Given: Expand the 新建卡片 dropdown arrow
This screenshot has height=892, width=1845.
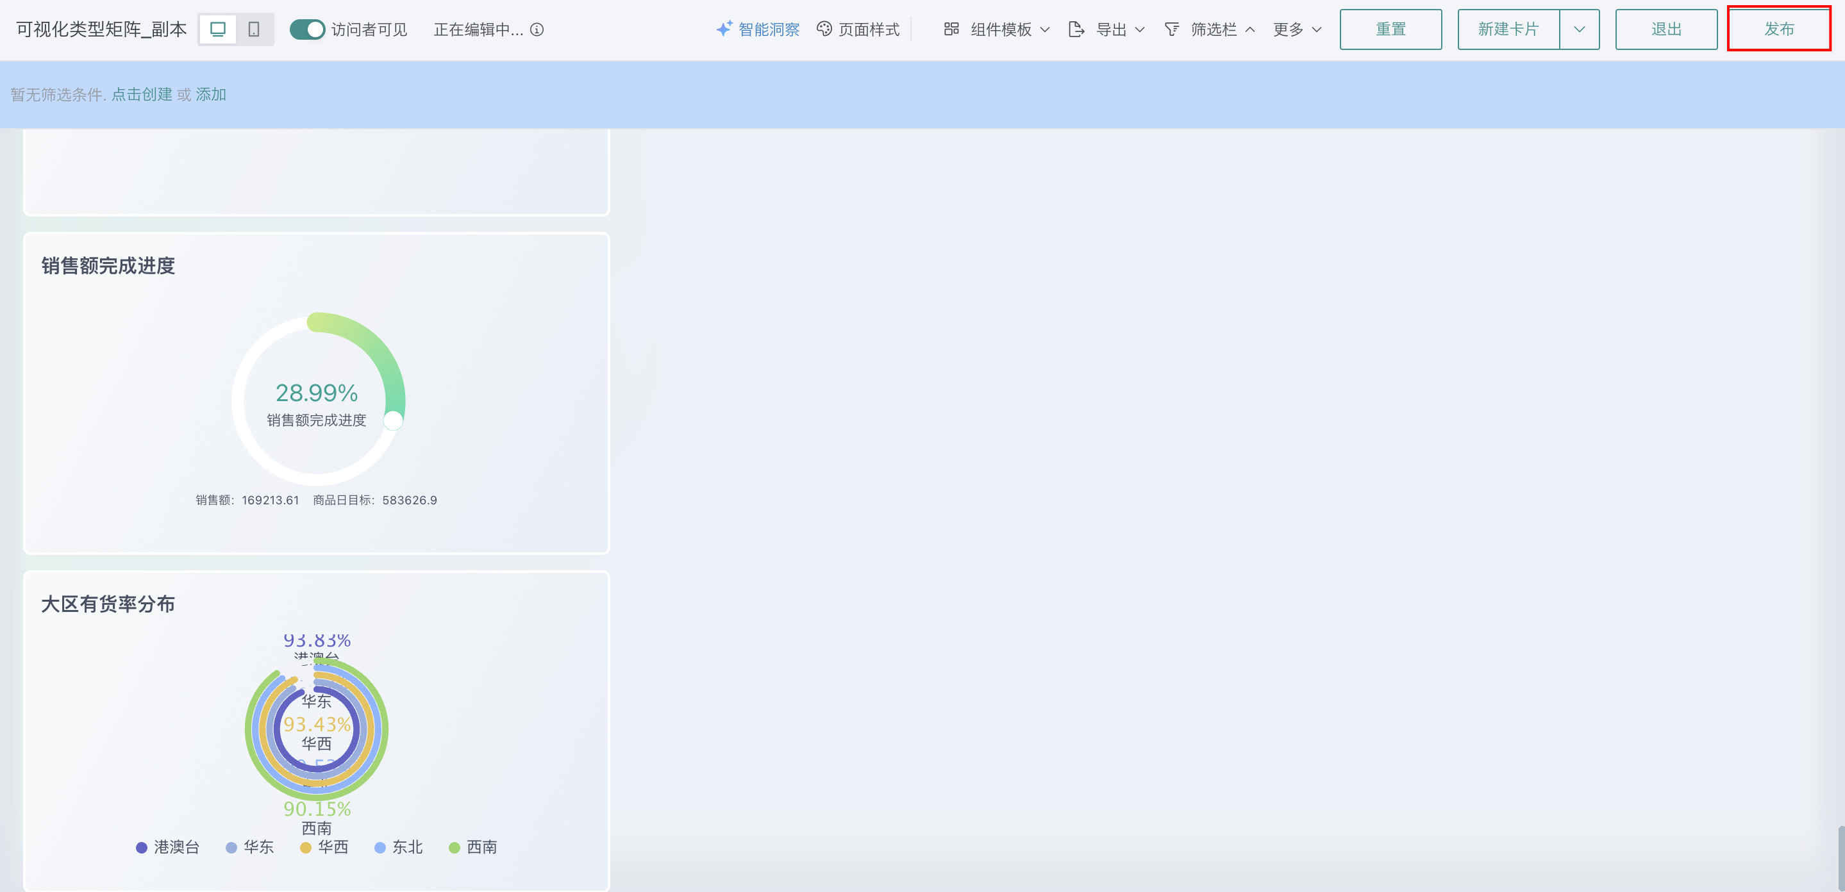Looking at the screenshot, I should coord(1578,29).
